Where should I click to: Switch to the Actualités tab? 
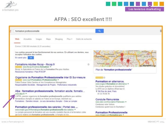point(28,39)
